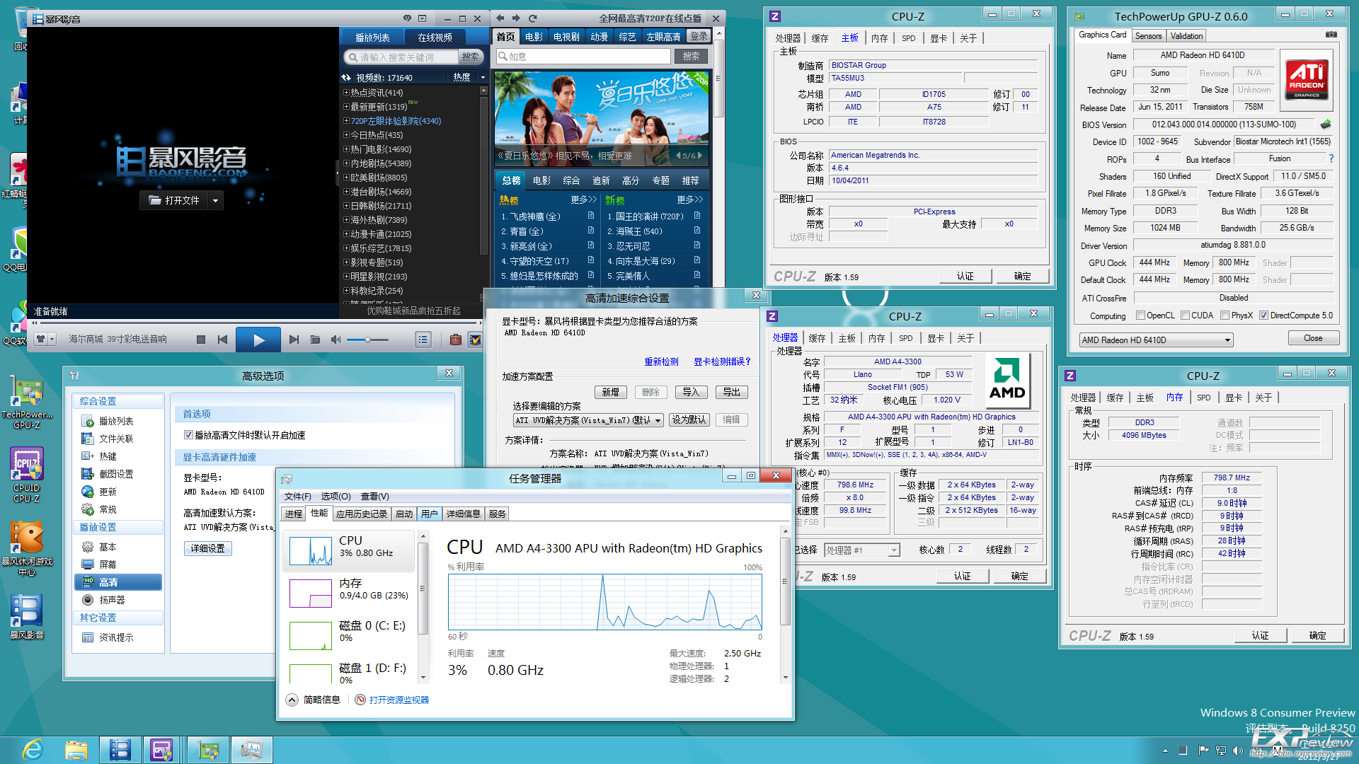Image resolution: width=1359 pixels, height=764 pixels.
Task: Click the 显卡检测错误? link
Action: point(722,361)
